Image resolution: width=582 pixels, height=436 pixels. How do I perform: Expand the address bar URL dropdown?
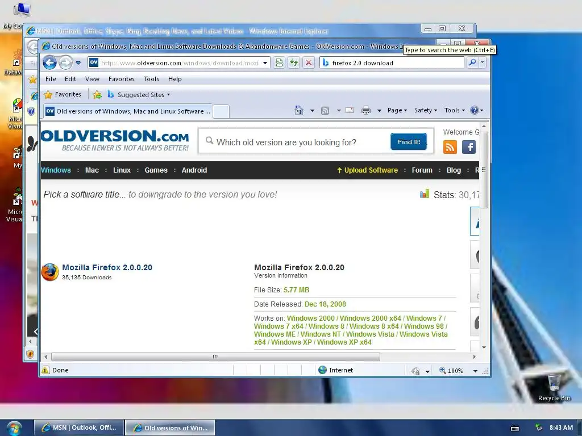point(265,63)
